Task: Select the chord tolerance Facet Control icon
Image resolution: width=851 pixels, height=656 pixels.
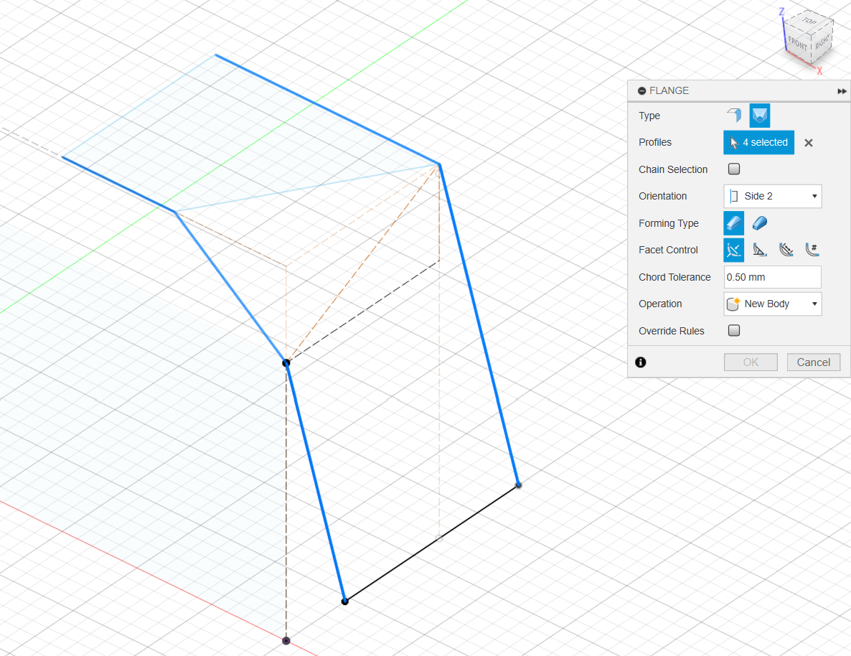Action: 733,250
